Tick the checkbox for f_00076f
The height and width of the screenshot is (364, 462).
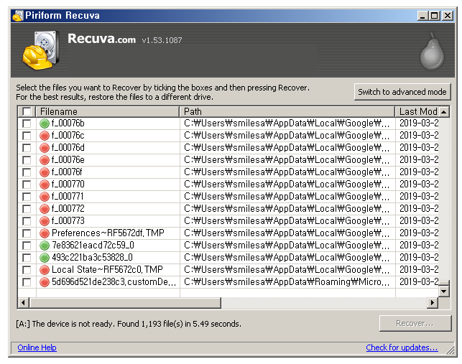coord(27,172)
